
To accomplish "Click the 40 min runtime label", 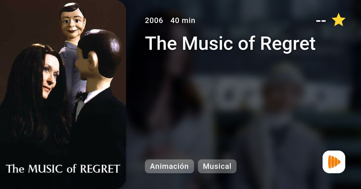I will (183, 20).
